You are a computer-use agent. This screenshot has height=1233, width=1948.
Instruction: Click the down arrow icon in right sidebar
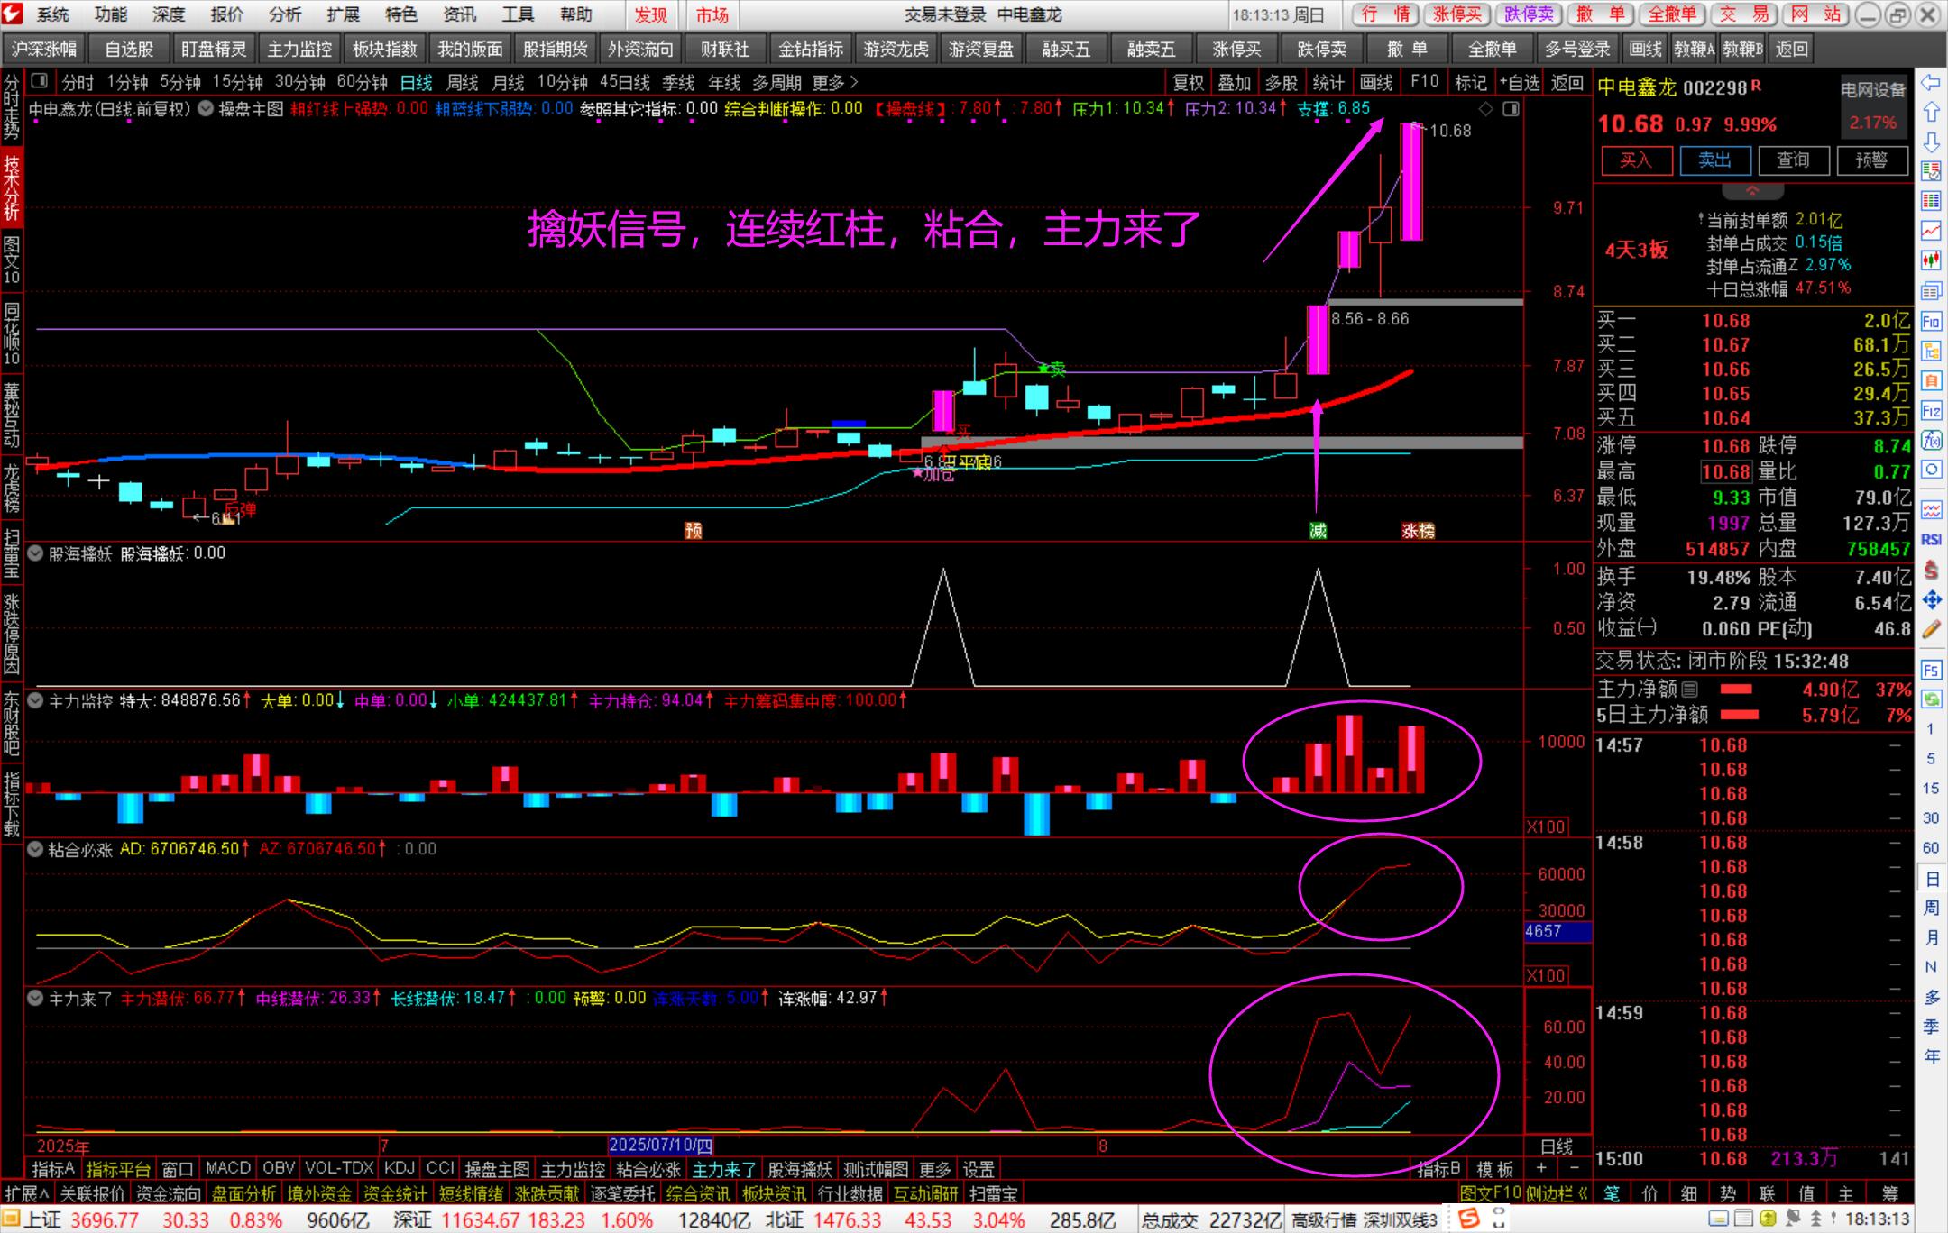[x=1931, y=142]
